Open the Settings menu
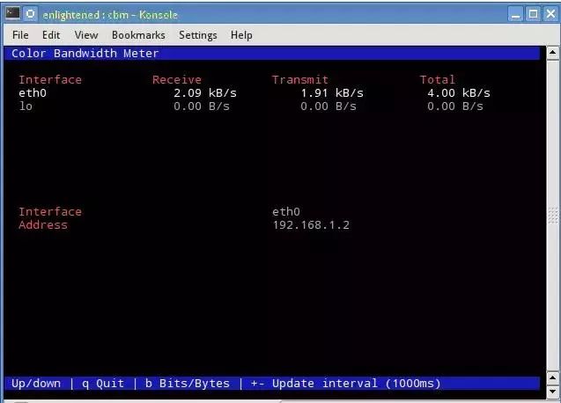The height and width of the screenshot is (403, 561). [198, 35]
